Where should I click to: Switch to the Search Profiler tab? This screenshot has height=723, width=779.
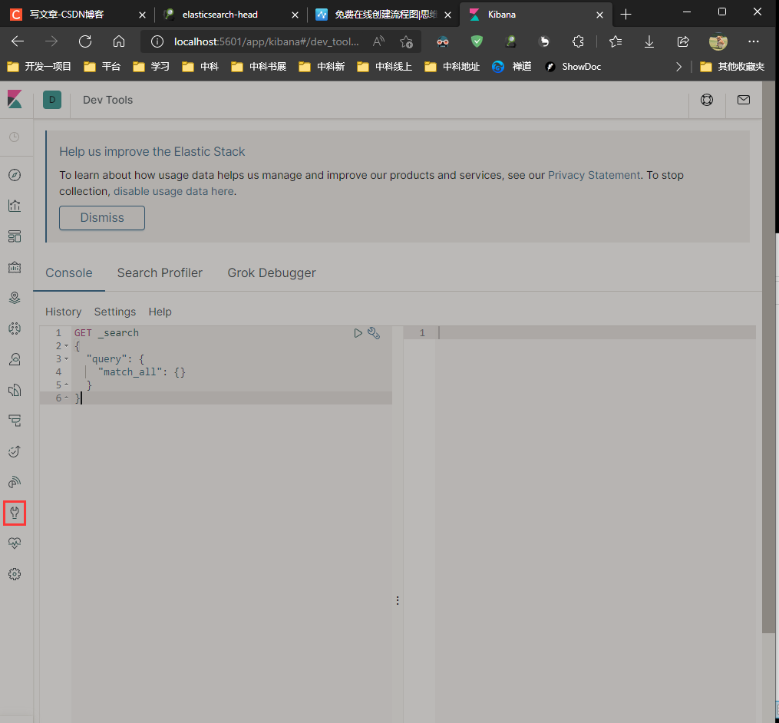point(160,272)
